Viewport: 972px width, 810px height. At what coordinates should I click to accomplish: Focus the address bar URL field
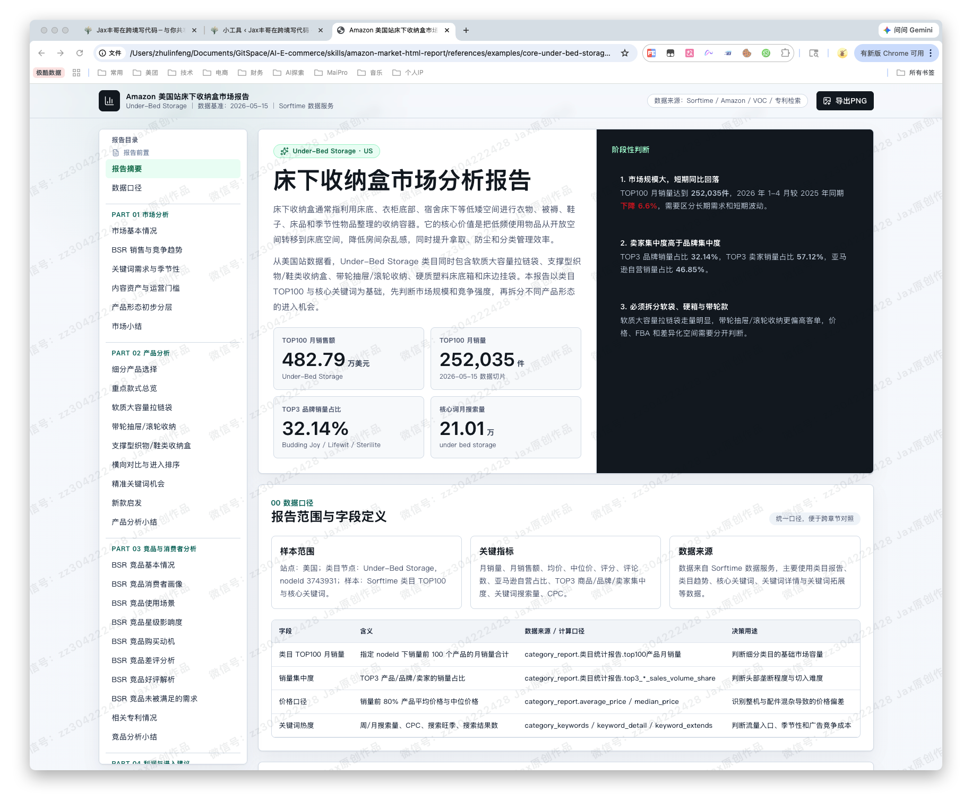pyautogui.click(x=370, y=53)
